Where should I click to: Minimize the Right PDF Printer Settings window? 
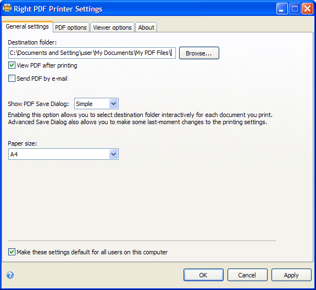pos(282,9)
